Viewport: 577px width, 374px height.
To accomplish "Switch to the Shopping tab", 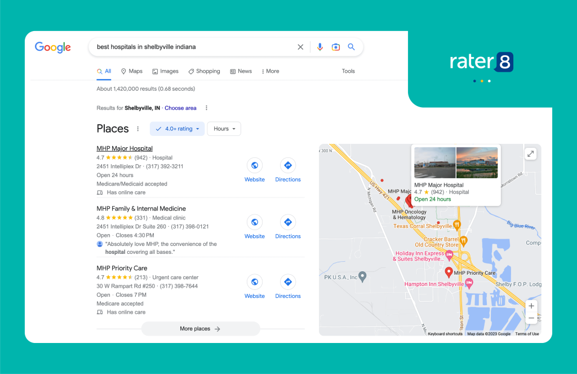I will pos(204,71).
